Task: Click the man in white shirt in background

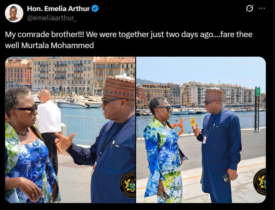Action: 49,126
